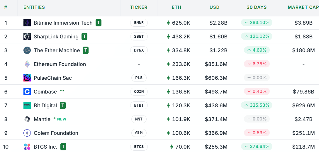Sort by the MARKET CAP column header
Image resolution: width=319 pixels, height=153 pixels.
(303, 7)
